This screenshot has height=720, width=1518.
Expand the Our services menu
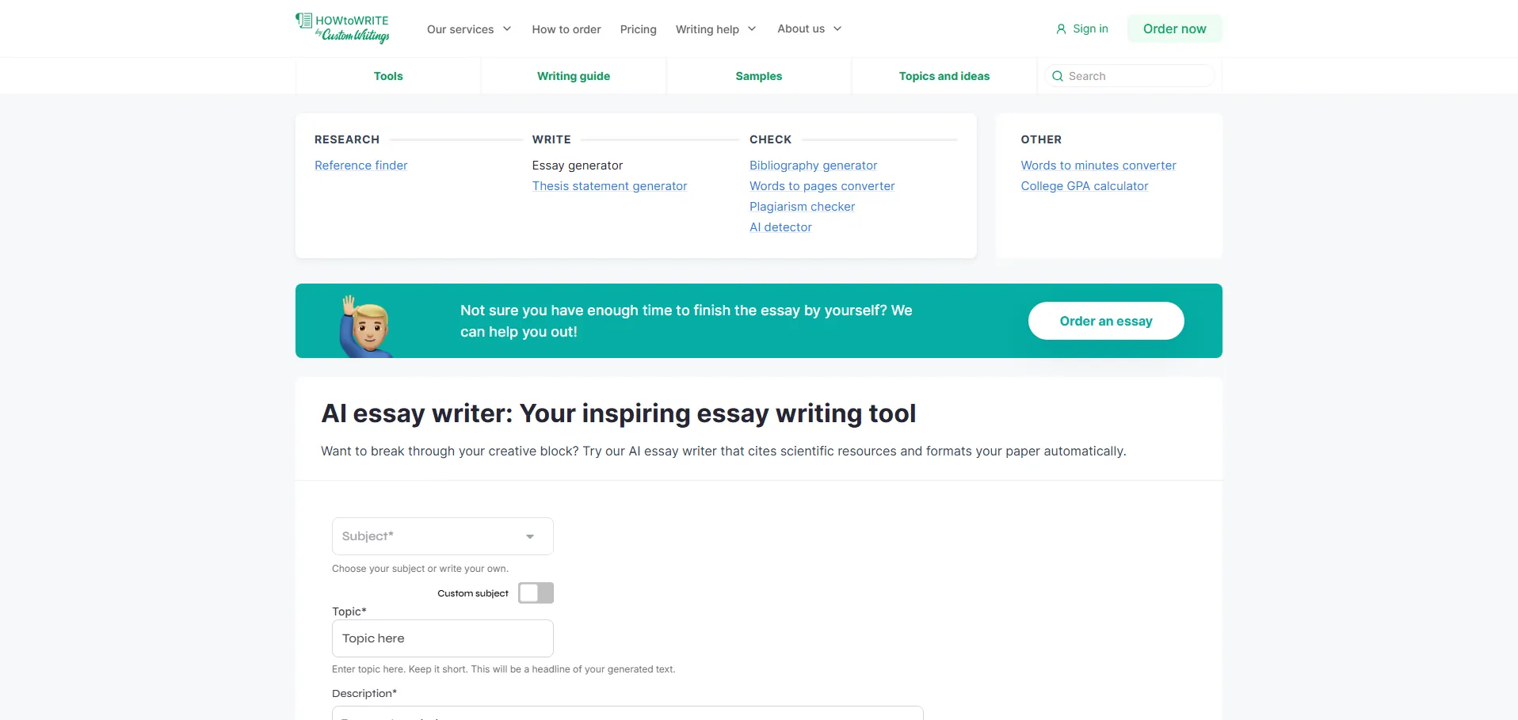pyautogui.click(x=469, y=29)
